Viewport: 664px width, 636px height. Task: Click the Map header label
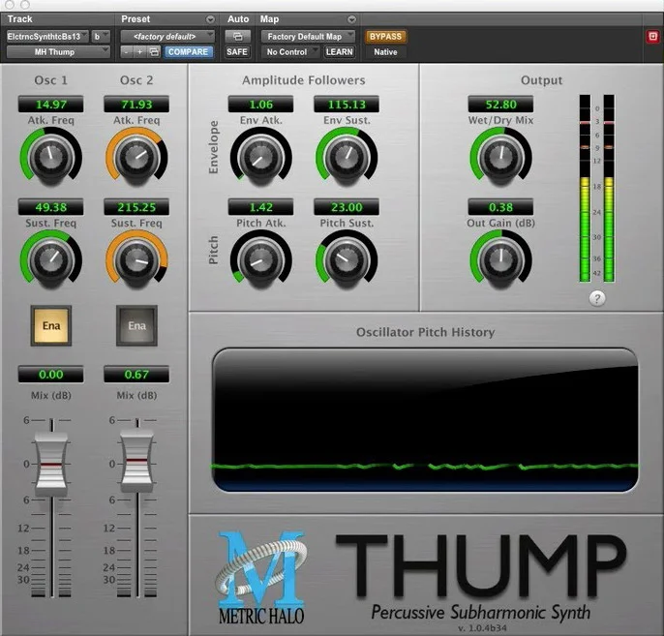(x=269, y=19)
